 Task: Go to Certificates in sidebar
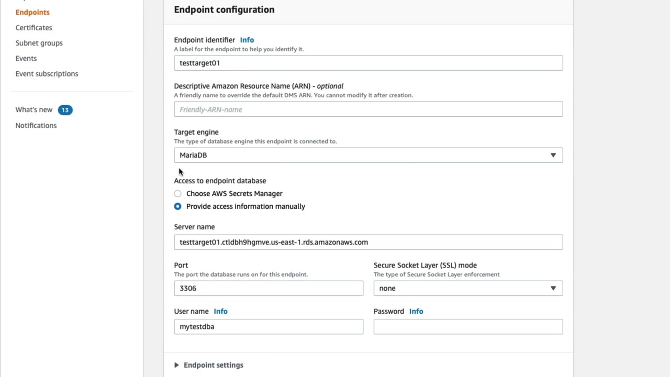click(33, 28)
